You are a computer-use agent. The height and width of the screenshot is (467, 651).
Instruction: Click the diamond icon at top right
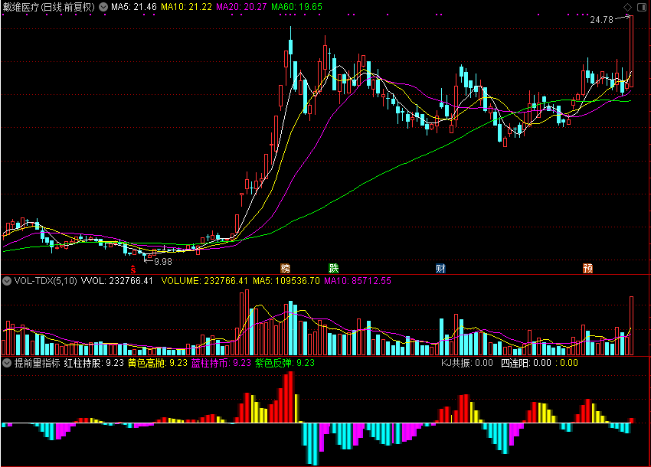pos(628,7)
